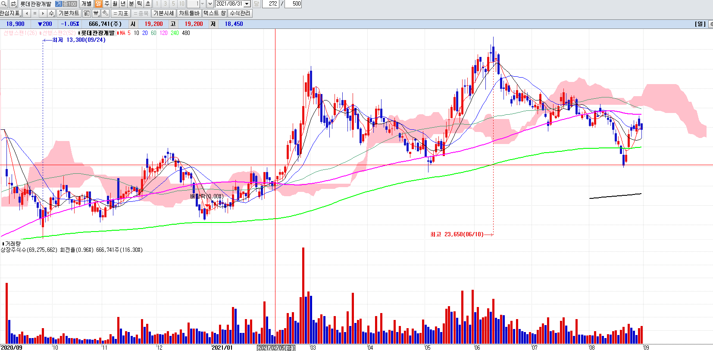Click the stop square playback icon
Image resolution: width=713 pixels, height=351 pixels.
pos(35,13)
